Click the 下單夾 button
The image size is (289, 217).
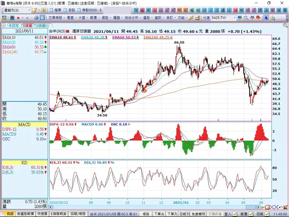point(159,214)
